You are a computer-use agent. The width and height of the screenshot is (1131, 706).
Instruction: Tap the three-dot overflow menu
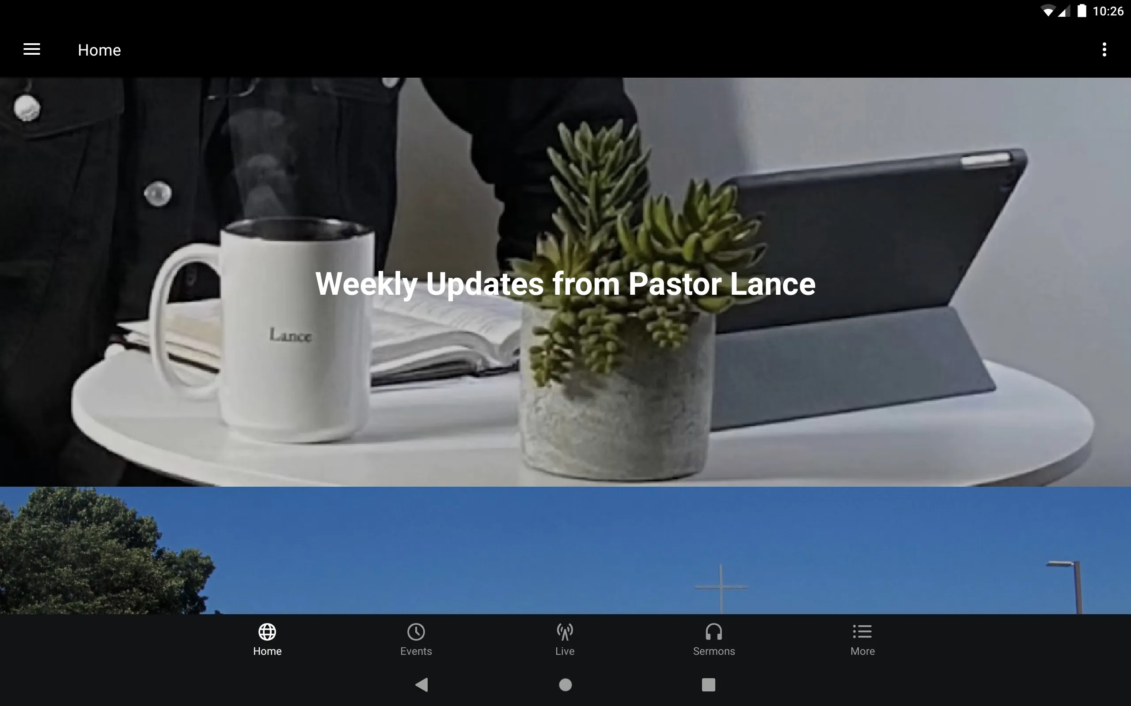pos(1104,49)
